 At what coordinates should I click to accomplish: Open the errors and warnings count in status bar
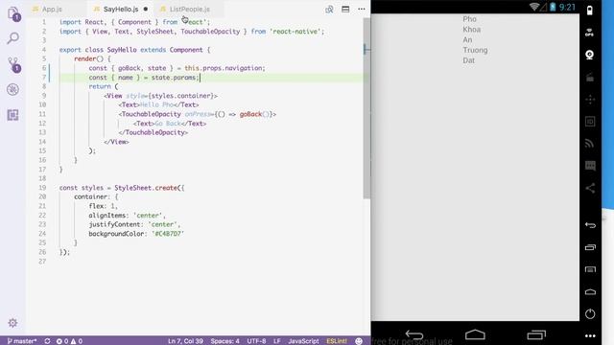(69, 341)
